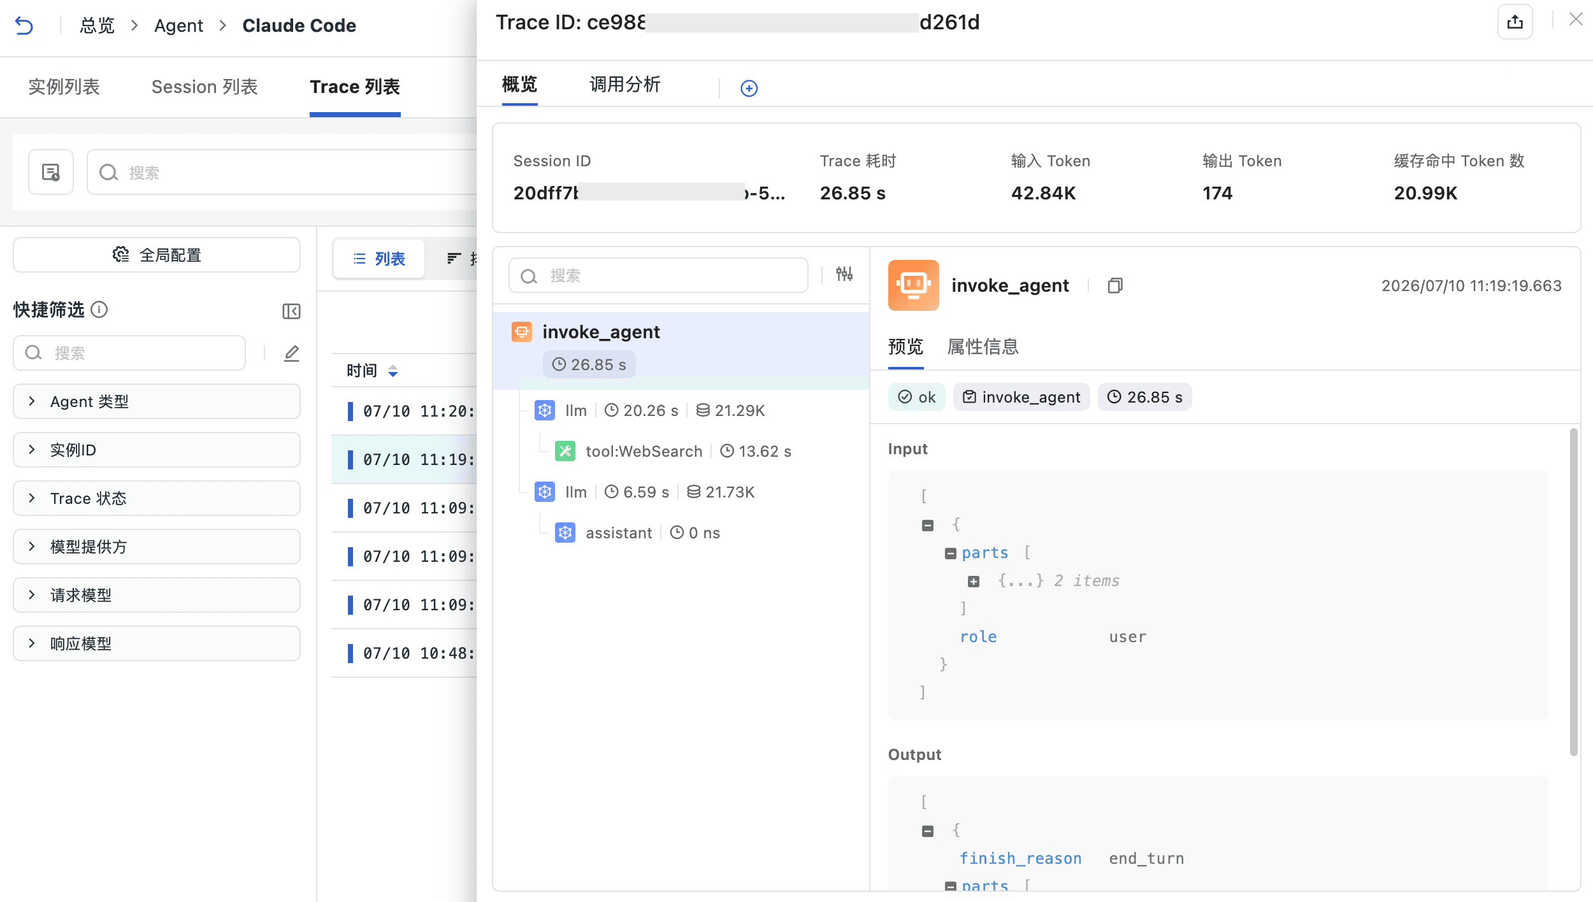Collapse the first Input JSON object
Image resolution: width=1593 pixels, height=902 pixels.
pyautogui.click(x=928, y=526)
